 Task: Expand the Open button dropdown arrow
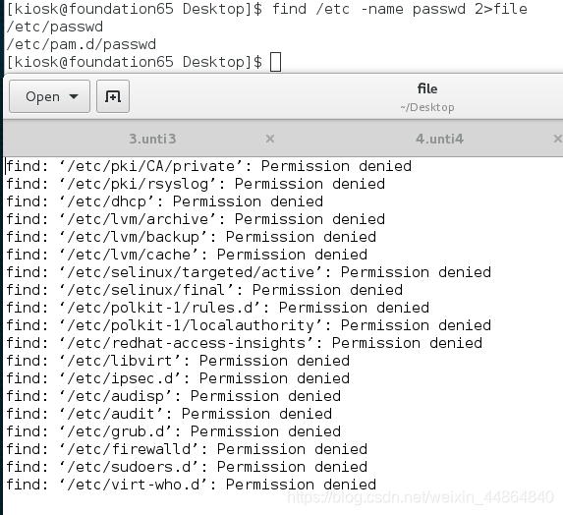click(74, 96)
